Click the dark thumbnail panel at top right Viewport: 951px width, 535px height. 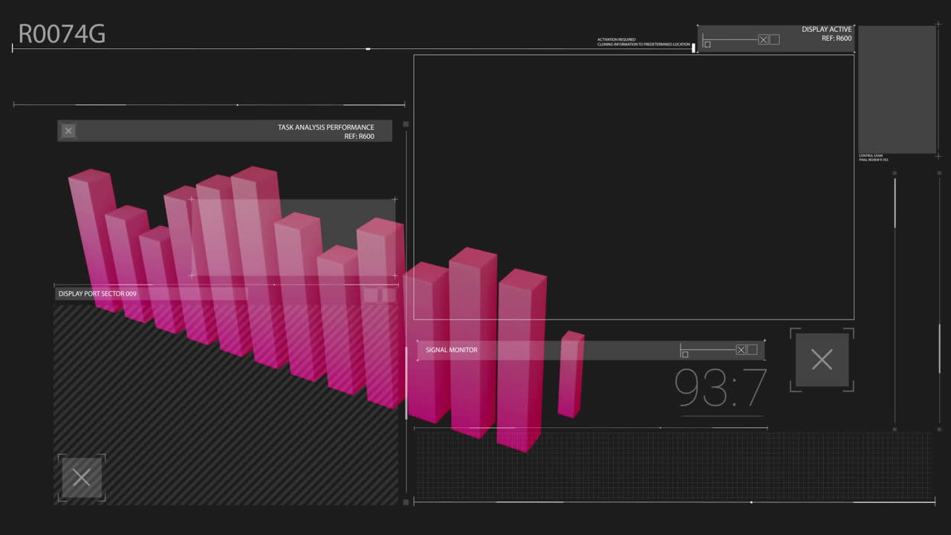(x=898, y=89)
